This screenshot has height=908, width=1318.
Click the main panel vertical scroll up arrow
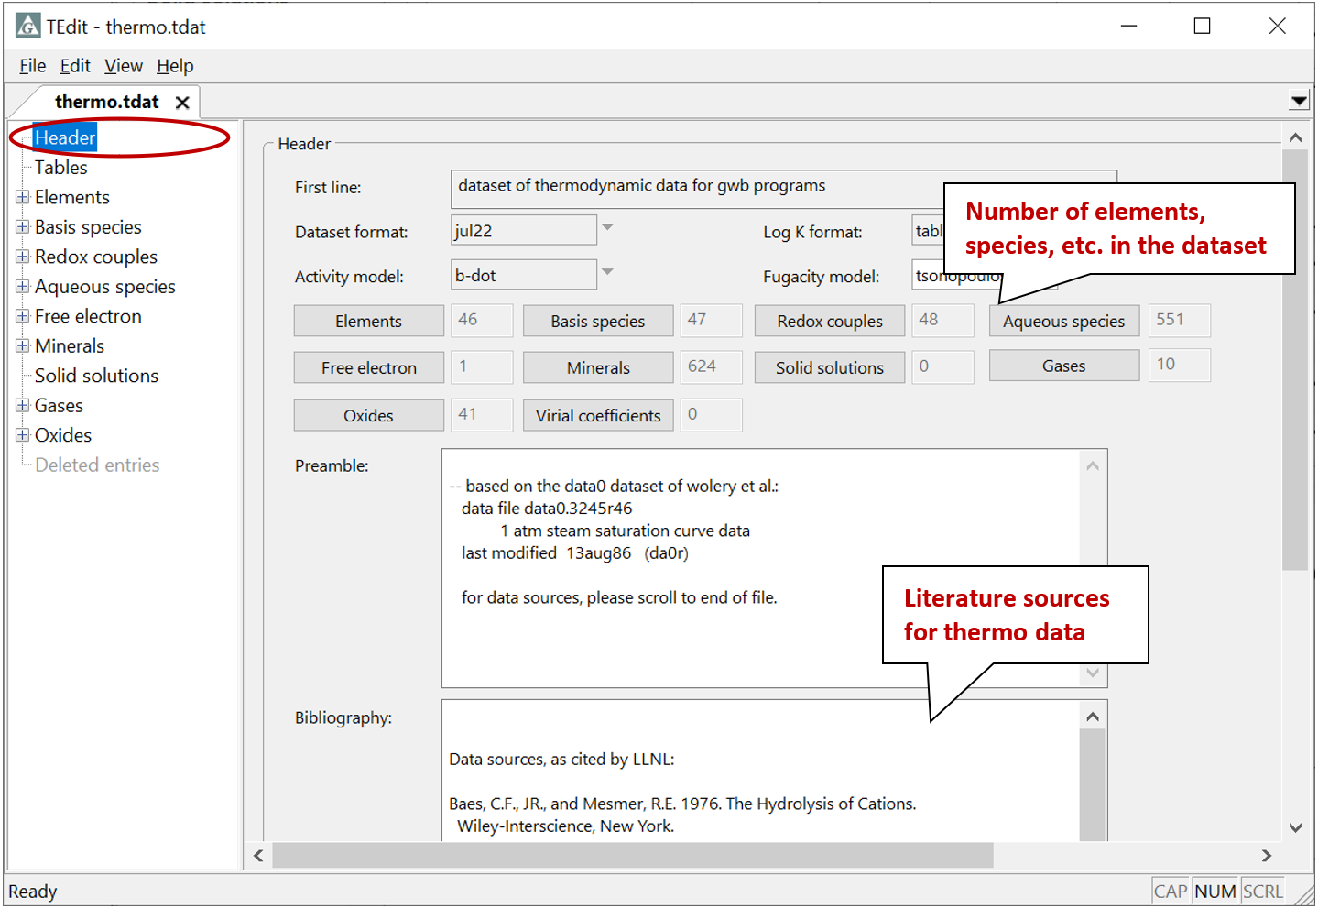pos(1295,137)
